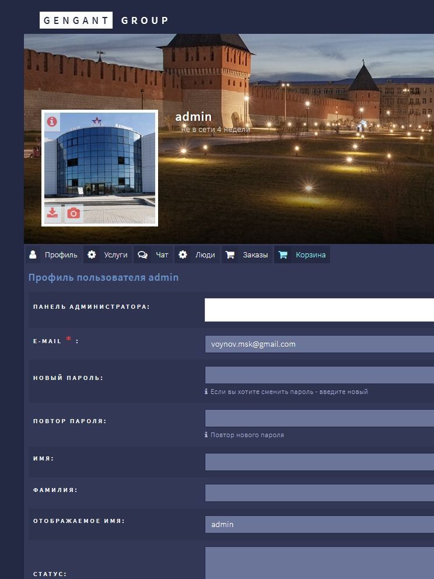Screen dimensions: 434x579
Task: Open the Заказы tab
Action: click(247, 255)
